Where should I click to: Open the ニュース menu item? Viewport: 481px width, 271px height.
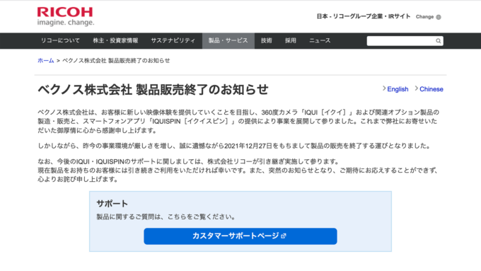[320, 40]
